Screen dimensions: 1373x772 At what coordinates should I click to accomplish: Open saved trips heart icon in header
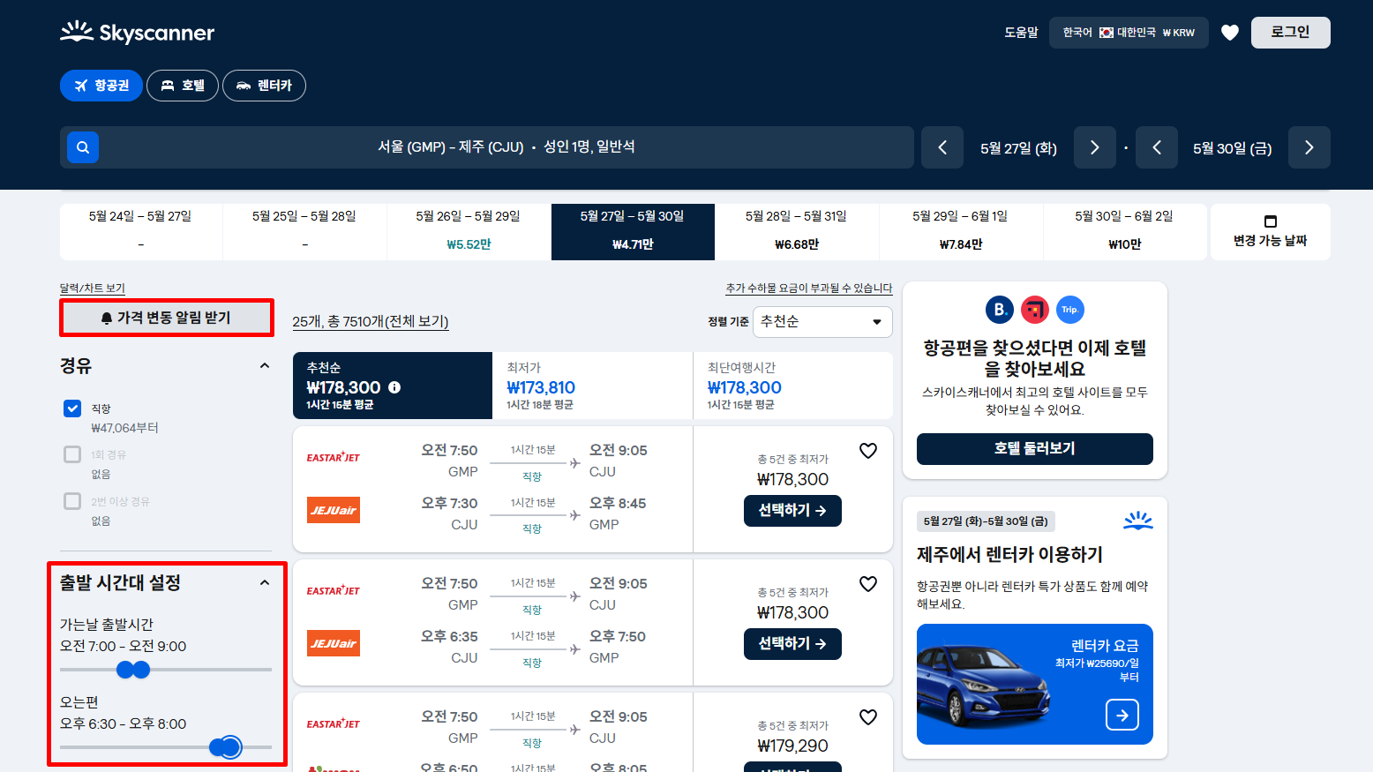[1230, 33]
